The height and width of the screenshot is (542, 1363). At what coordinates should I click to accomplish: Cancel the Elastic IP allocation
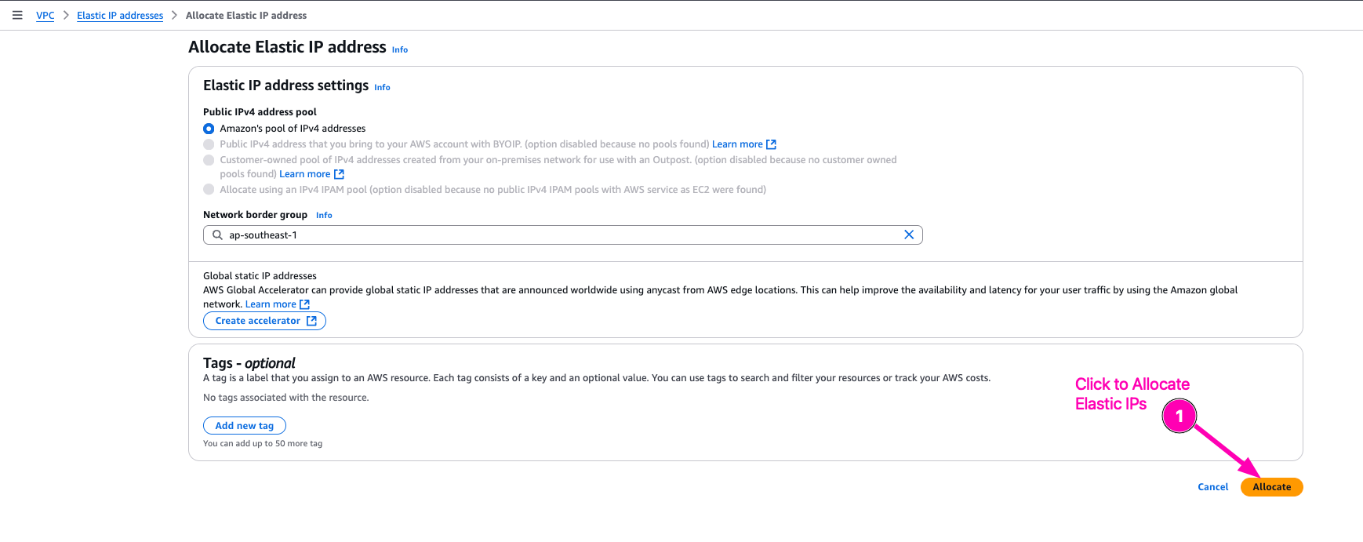pos(1212,487)
